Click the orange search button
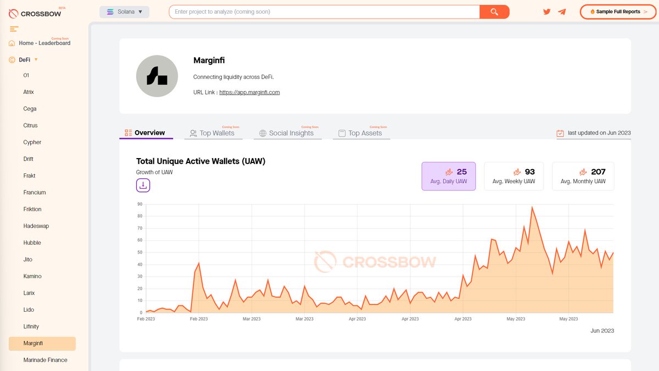Screen dimensions: 659x371 click(494, 12)
